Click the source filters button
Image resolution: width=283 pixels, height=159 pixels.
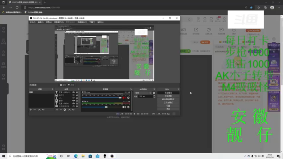pos(71,85)
